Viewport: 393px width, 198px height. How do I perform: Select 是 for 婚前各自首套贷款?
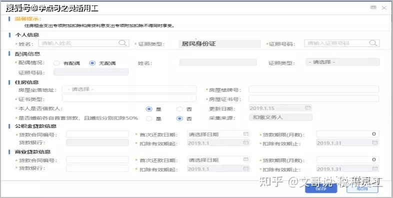[x=149, y=118]
